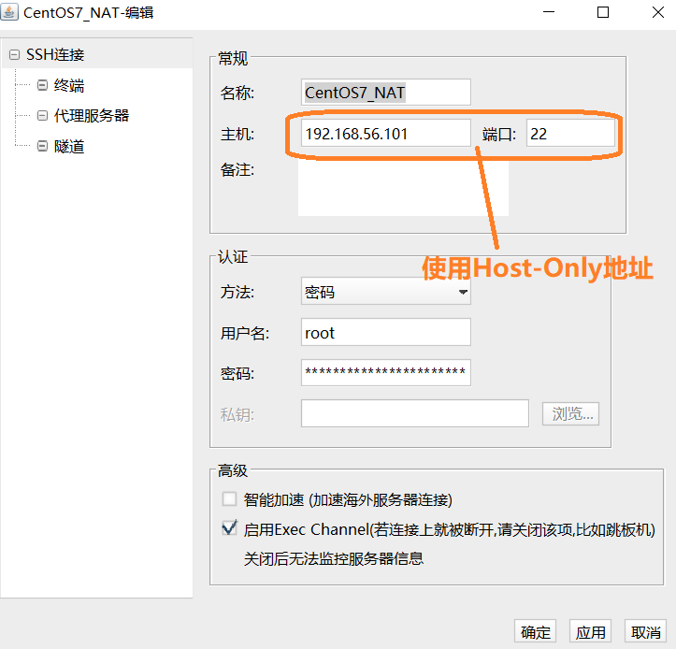The height and width of the screenshot is (649, 676).
Task: Open the 方法 authentication dropdown
Action: [x=385, y=293]
